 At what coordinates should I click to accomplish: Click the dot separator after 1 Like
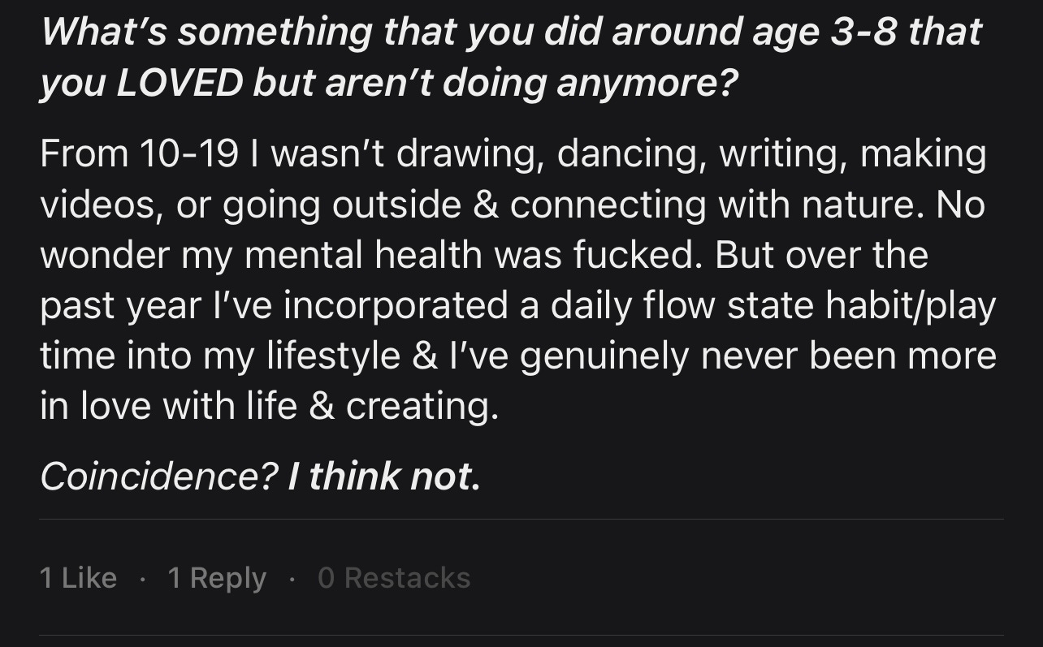(x=143, y=579)
